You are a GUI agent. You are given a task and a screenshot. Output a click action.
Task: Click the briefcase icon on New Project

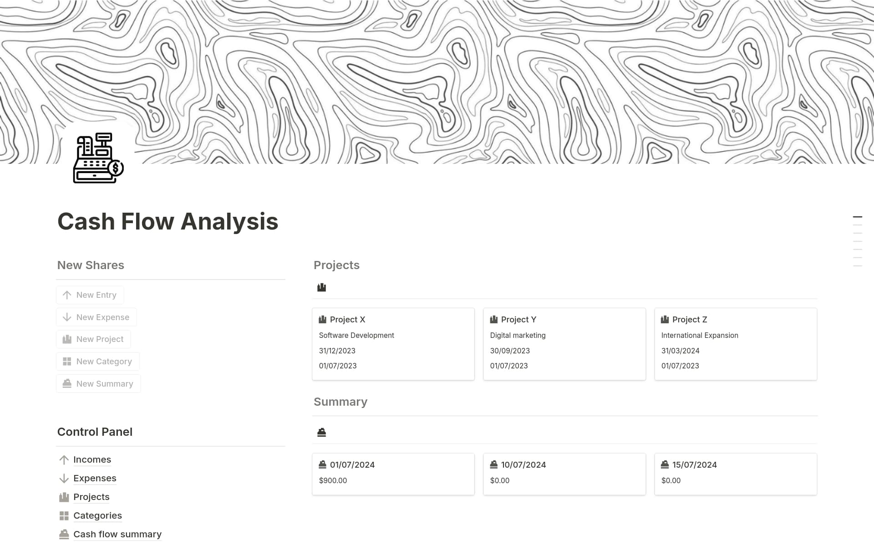pos(66,339)
